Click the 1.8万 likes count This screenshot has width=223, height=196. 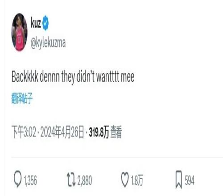click(x=137, y=180)
